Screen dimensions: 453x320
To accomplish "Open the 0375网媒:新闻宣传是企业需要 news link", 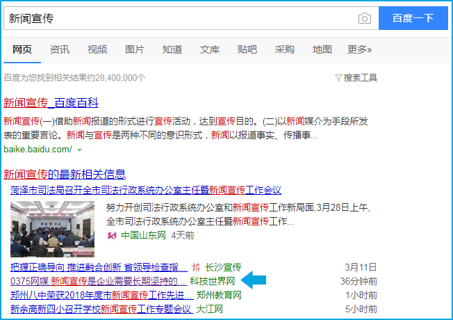I will (99, 281).
